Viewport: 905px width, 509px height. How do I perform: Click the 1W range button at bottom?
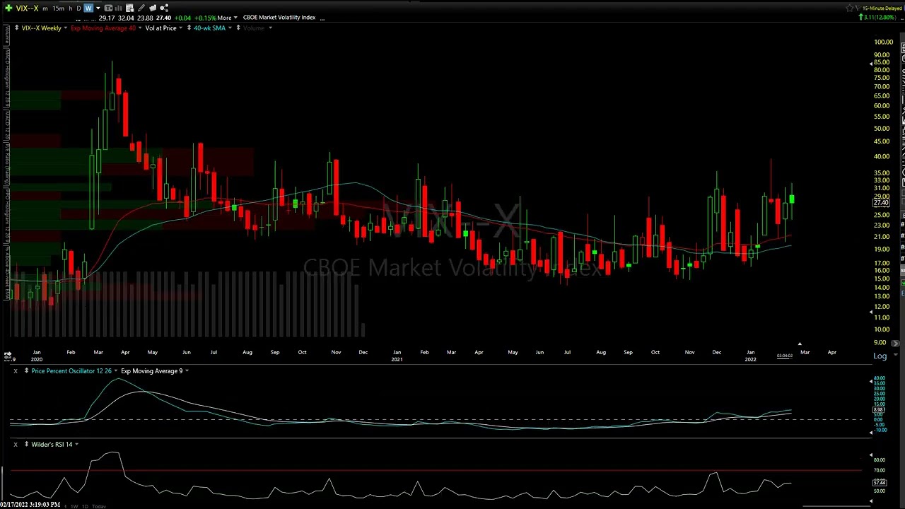pyautogui.click(x=74, y=506)
